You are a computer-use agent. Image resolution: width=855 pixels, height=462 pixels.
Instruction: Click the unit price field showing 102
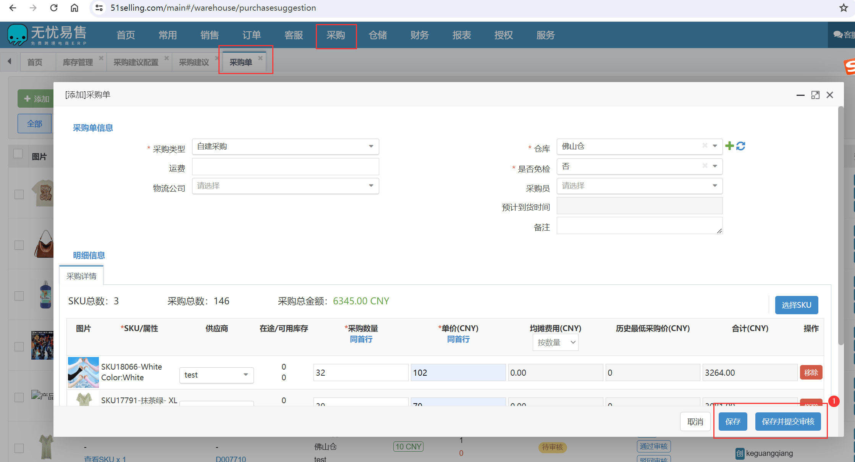pos(458,373)
